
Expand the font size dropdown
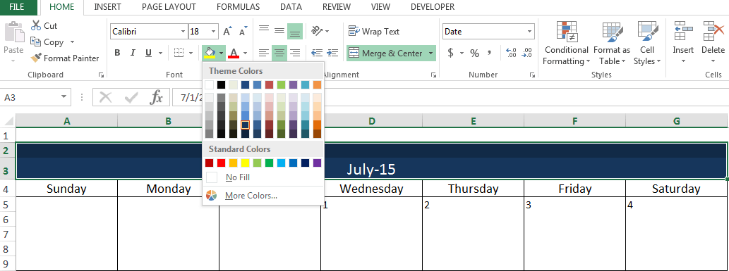[213, 32]
